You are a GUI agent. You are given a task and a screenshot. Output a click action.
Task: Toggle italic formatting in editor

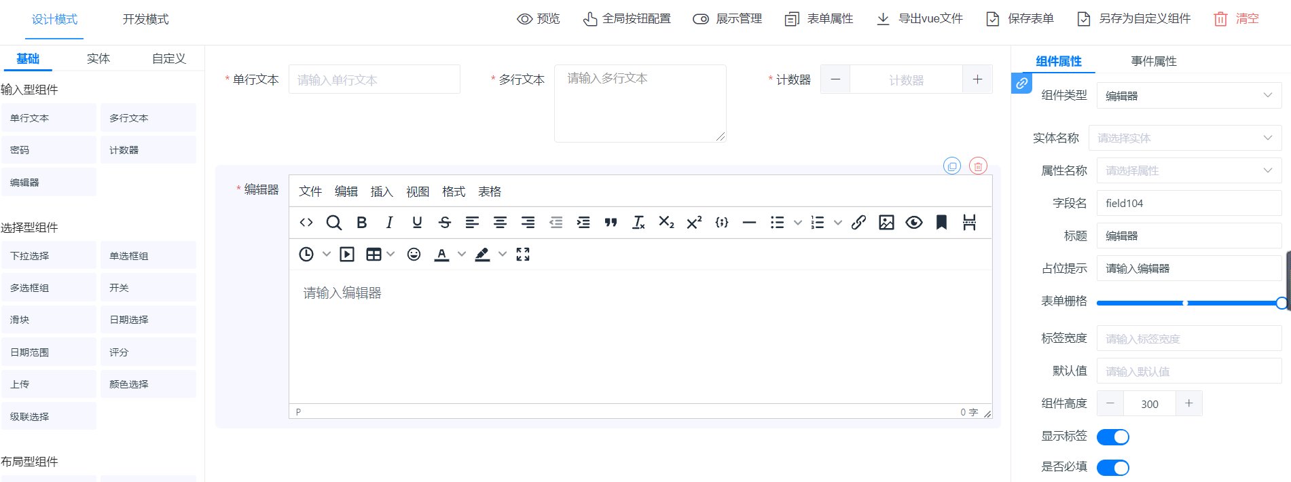[389, 223]
